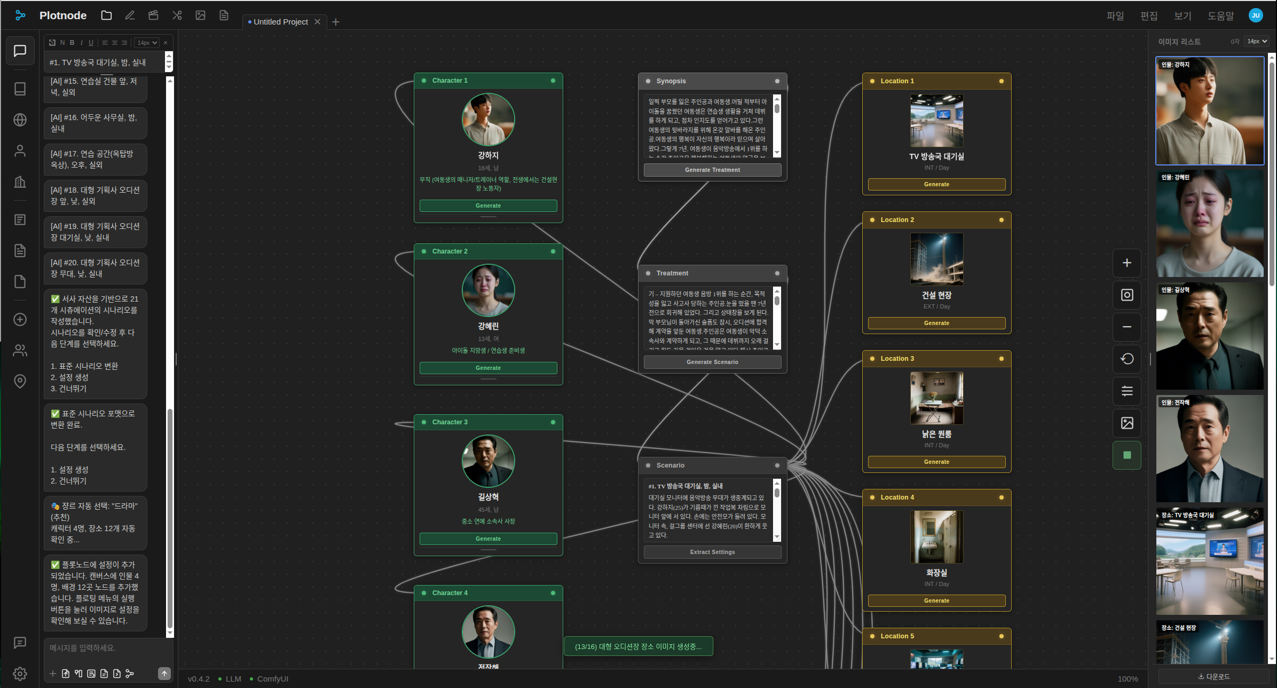Close the text formatting toolbar with X
The height and width of the screenshot is (688, 1277).
(165, 43)
